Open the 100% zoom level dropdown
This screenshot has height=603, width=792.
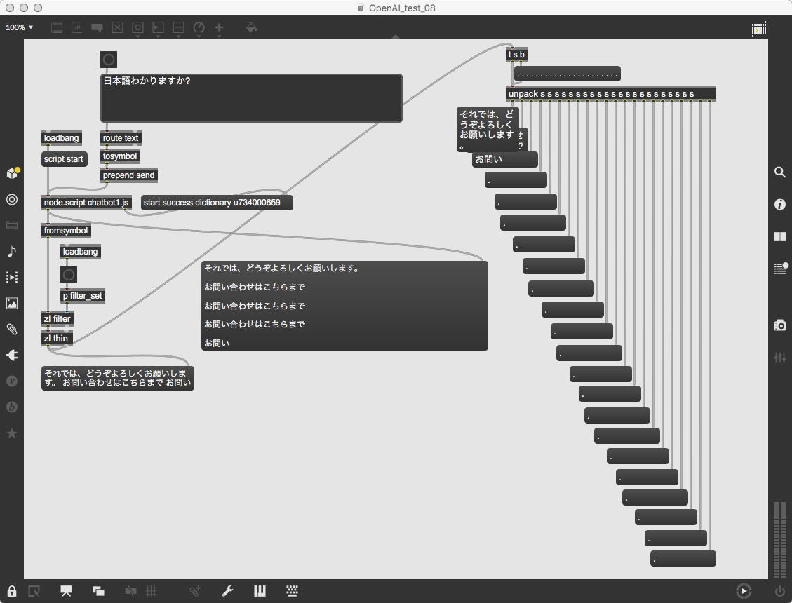coord(19,27)
